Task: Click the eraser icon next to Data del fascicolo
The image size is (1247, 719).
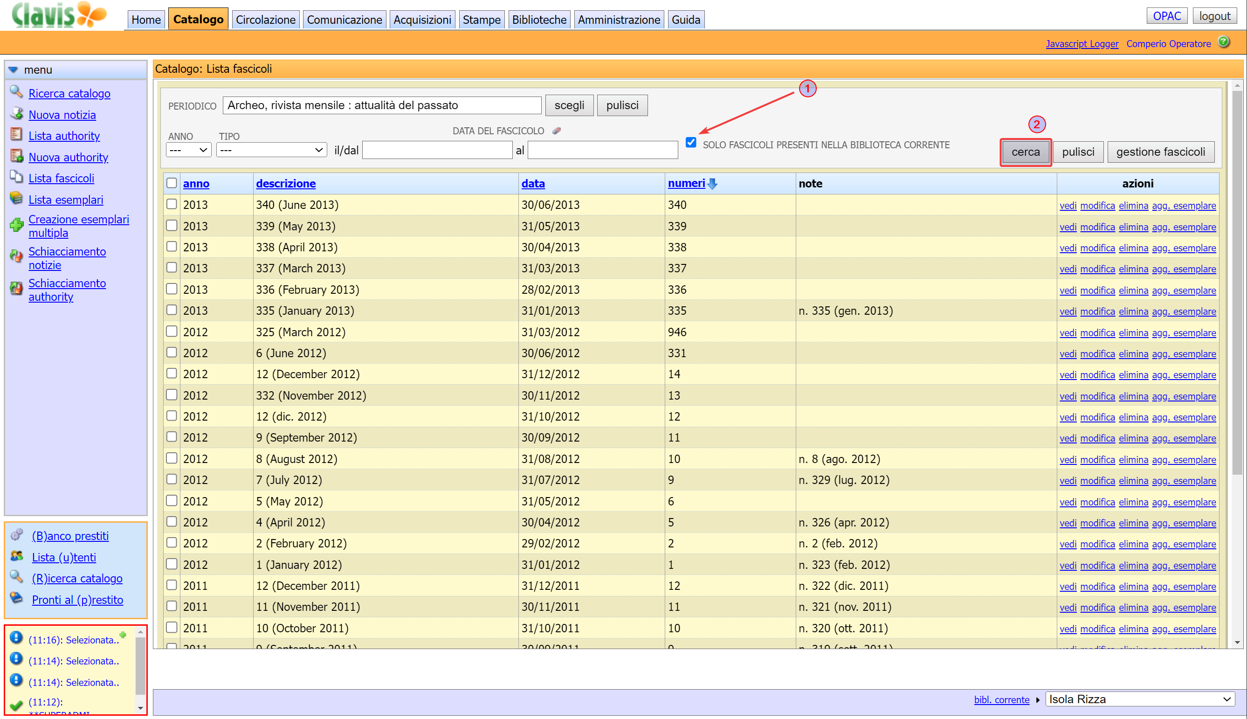Action: point(557,131)
